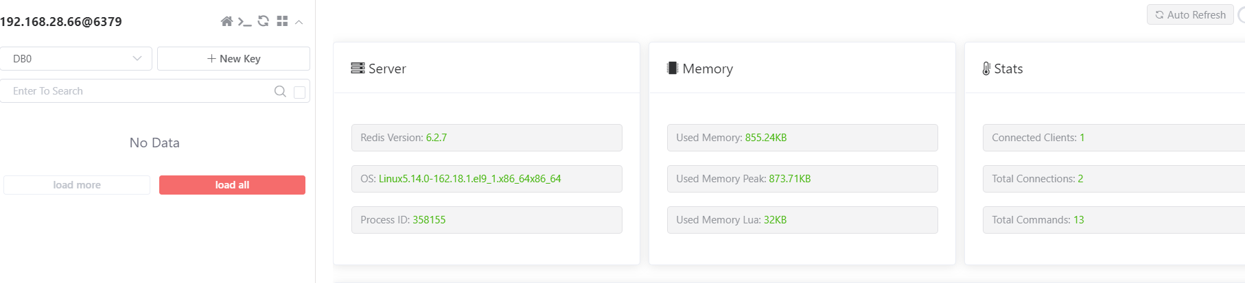
Task: Collapse the connection with the up chevron
Action: click(x=299, y=22)
